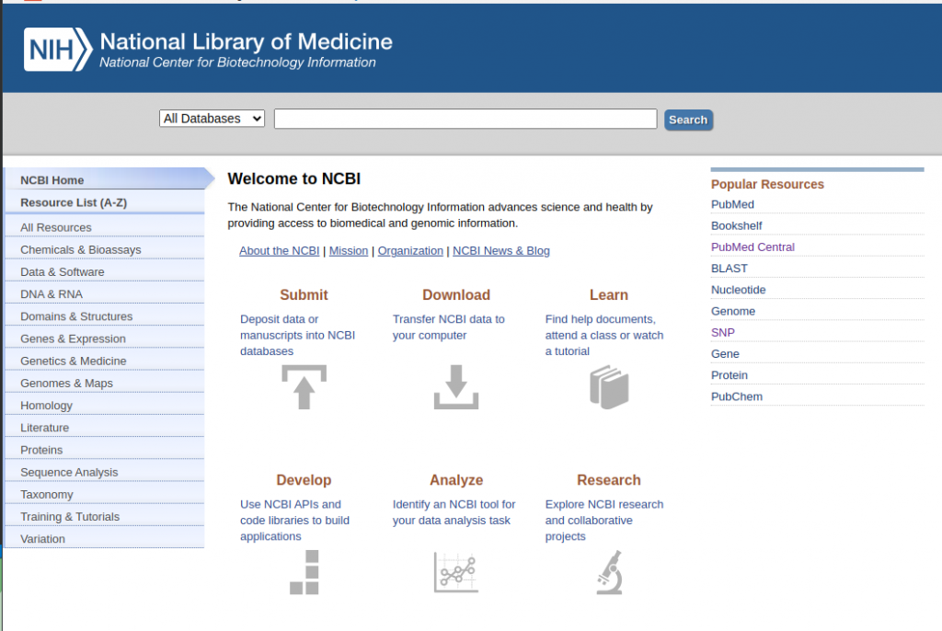
Task: Open Genome resource link
Action: (733, 311)
